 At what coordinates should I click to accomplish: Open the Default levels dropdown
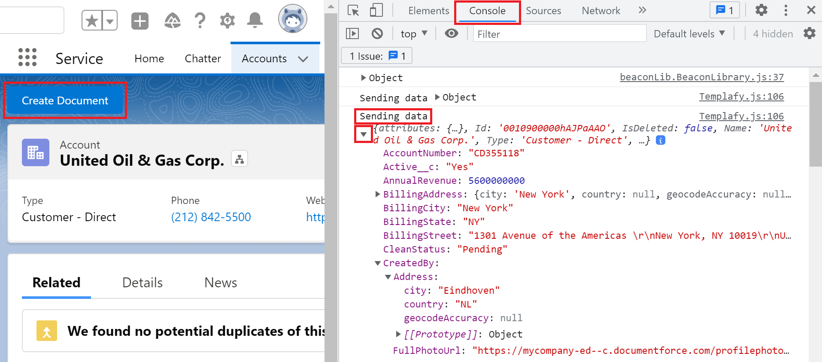coord(689,33)
